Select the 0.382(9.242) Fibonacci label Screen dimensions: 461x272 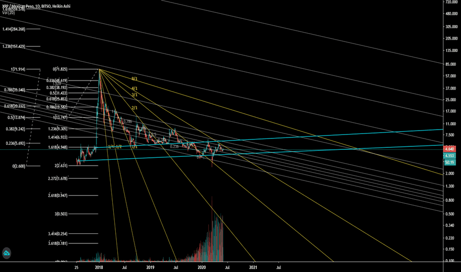click(x=16, y=129)
